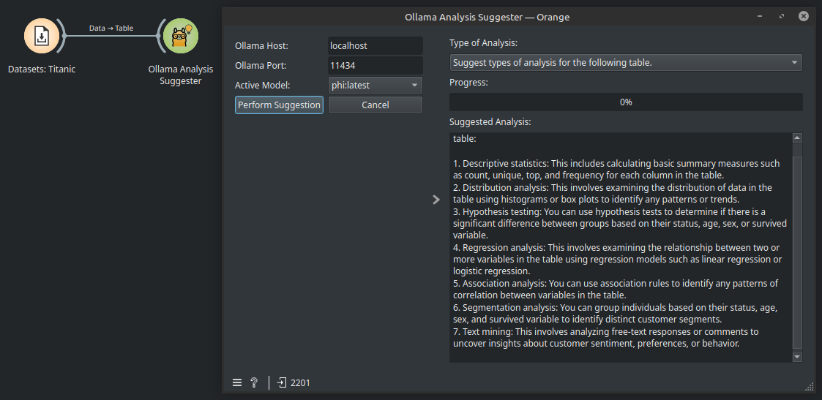
Task: Open the hamburger menu in status bar
Action: coord(237,382)
